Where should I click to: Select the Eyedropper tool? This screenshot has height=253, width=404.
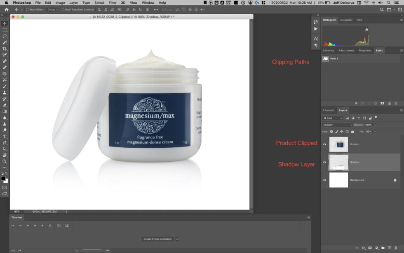click(5, 55)
